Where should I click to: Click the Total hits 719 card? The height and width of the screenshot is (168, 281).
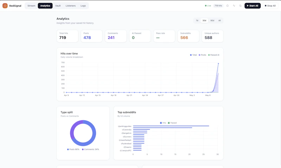click(67, 36)
